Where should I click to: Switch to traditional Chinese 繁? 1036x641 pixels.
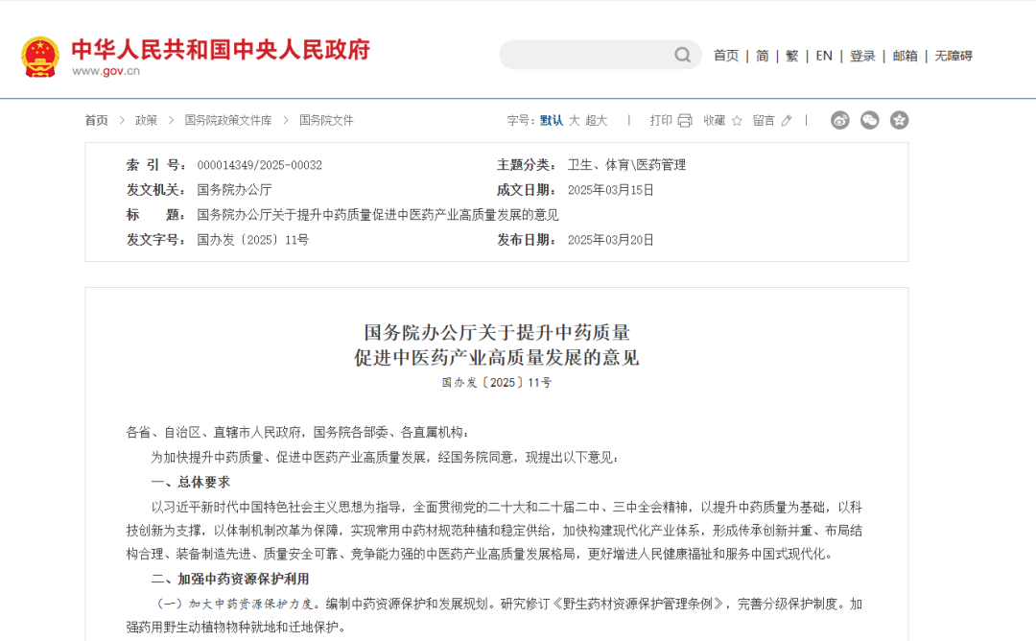791,56
